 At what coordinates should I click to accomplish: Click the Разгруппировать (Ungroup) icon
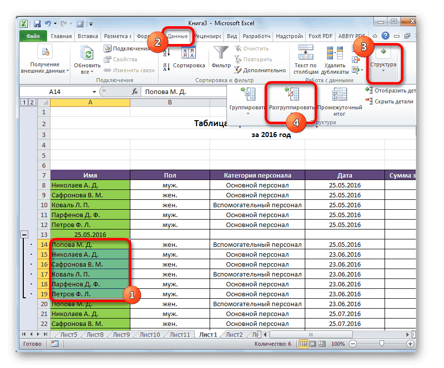(292, 96)
